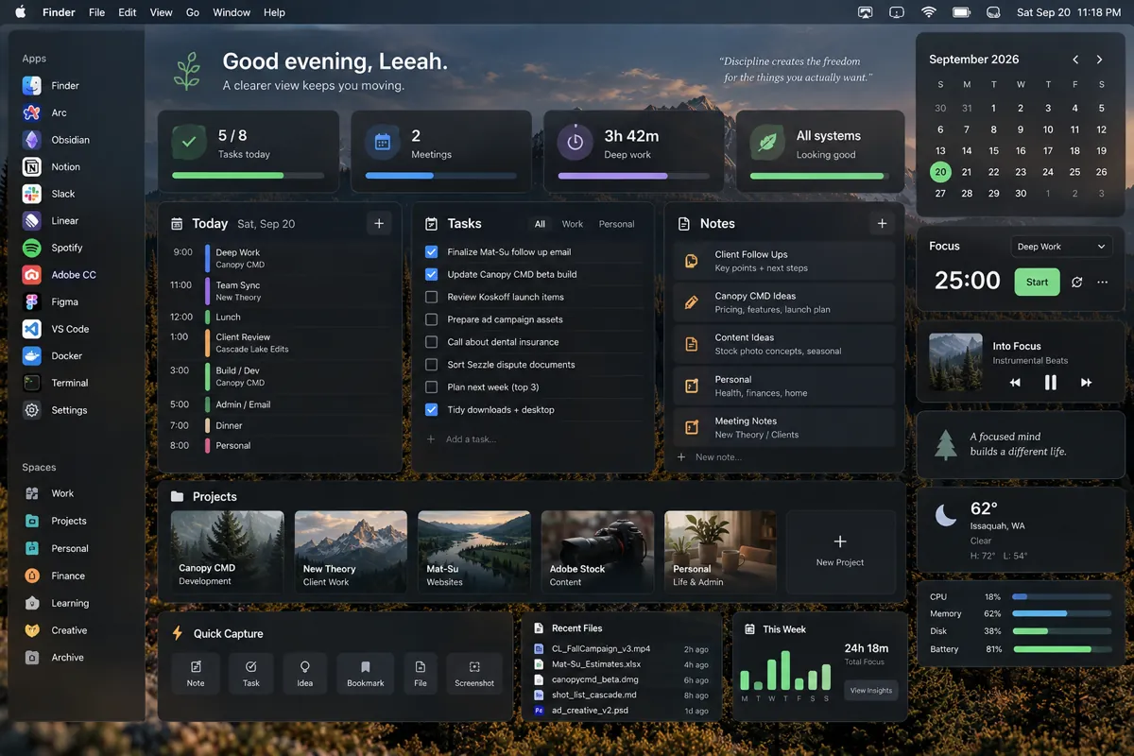This screenshot has width=1134, height=756.
Task: Open the Docker app icon
Action: pyautogui.click(x=32, y=355)
